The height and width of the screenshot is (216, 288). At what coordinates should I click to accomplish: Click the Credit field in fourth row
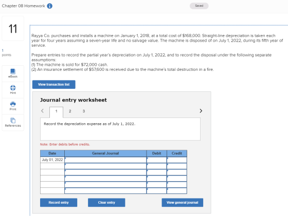tap(177, 179)
